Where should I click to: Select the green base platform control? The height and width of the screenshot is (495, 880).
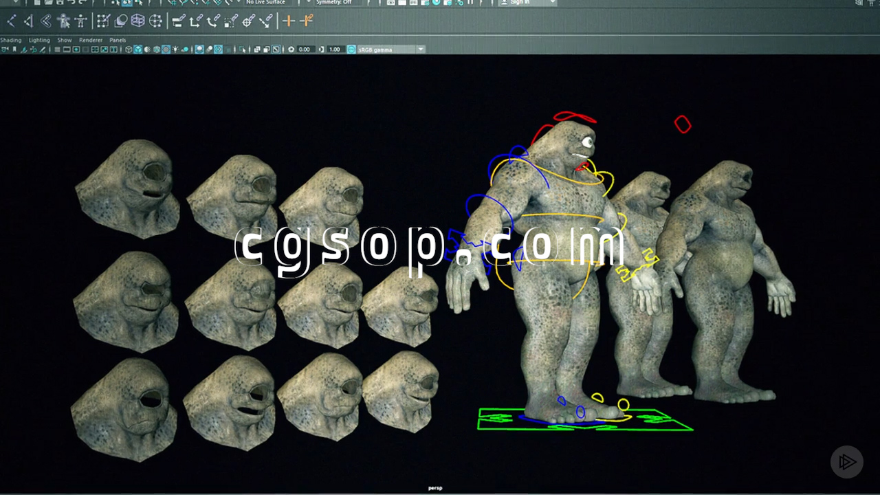click(585, 420)
